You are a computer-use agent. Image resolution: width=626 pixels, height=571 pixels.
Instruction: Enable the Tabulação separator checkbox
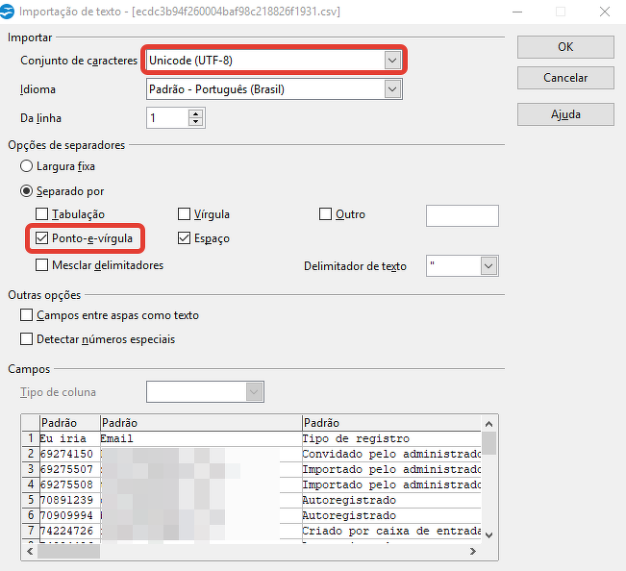point(42,214)
